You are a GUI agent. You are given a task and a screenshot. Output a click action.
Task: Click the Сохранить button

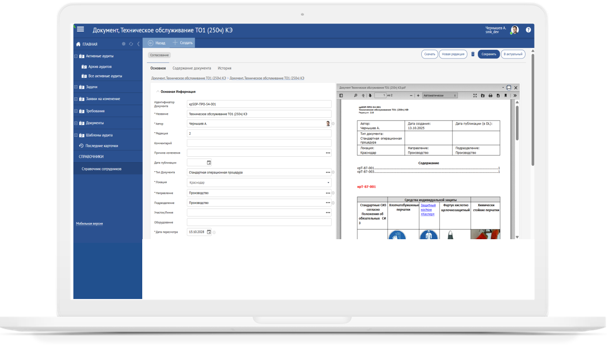tap(488, 54)
